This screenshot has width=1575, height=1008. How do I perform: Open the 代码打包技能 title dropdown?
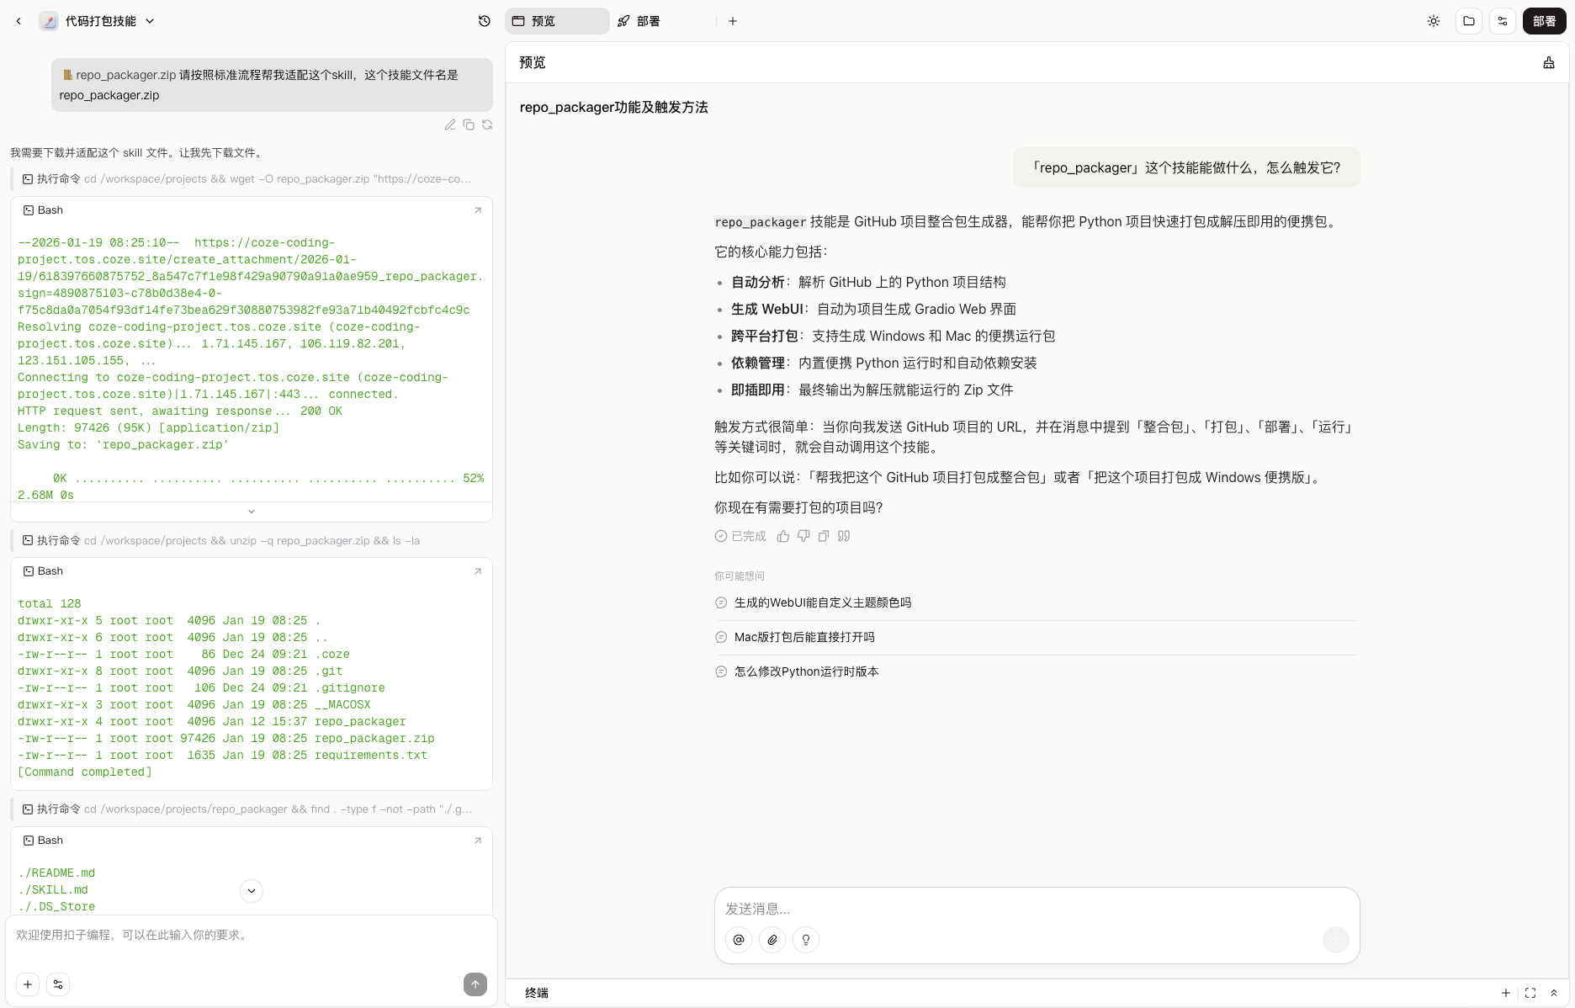149,21
